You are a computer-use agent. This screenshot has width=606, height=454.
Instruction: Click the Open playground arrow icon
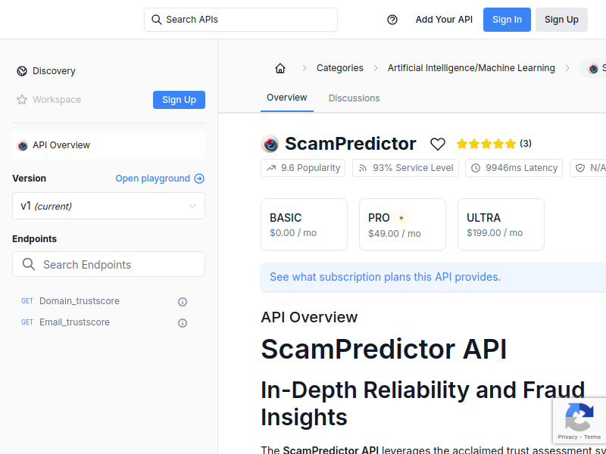pyautogui.click(x=199, y=179)
